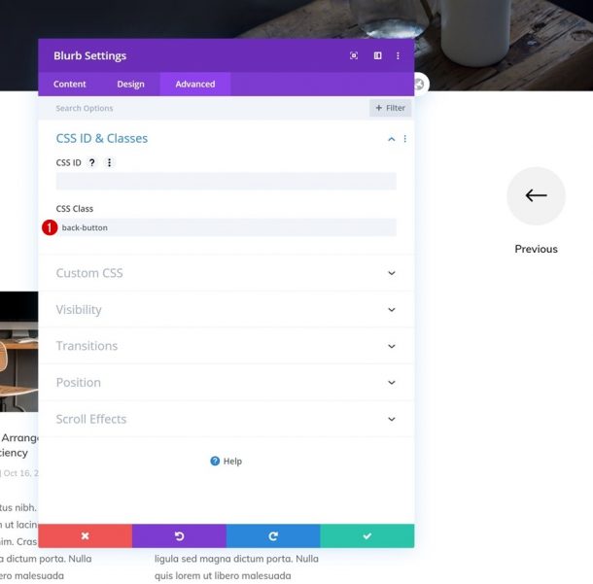Redo the change with the blue button
The image size is (593, 584).
pos(273,535)
